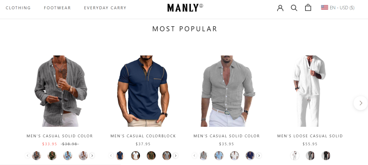Screen dimensions: 368x165
Task: Choose black swatch for loose casual set
Action: [x=326, y=156]
